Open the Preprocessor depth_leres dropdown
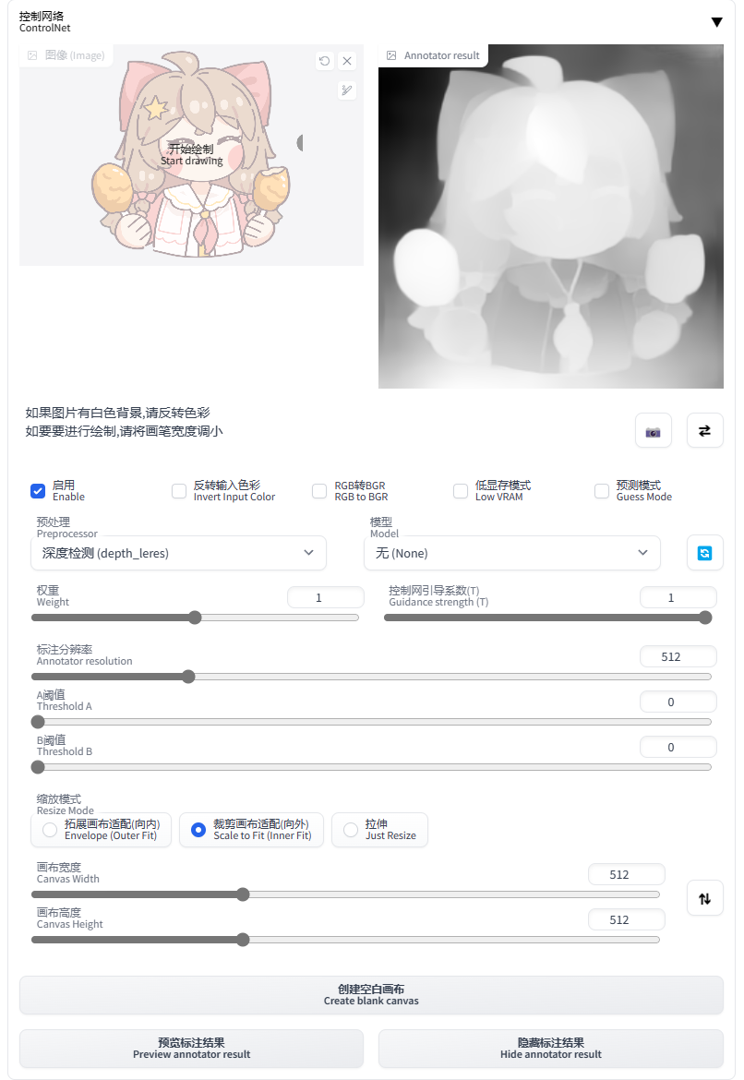The width and height of the screenshot is (744, 1080). click(178, 553)
